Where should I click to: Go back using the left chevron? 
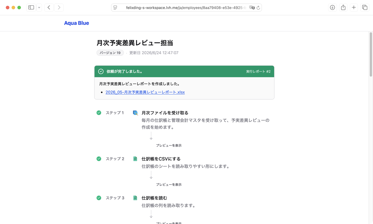(x=49, y=7)
